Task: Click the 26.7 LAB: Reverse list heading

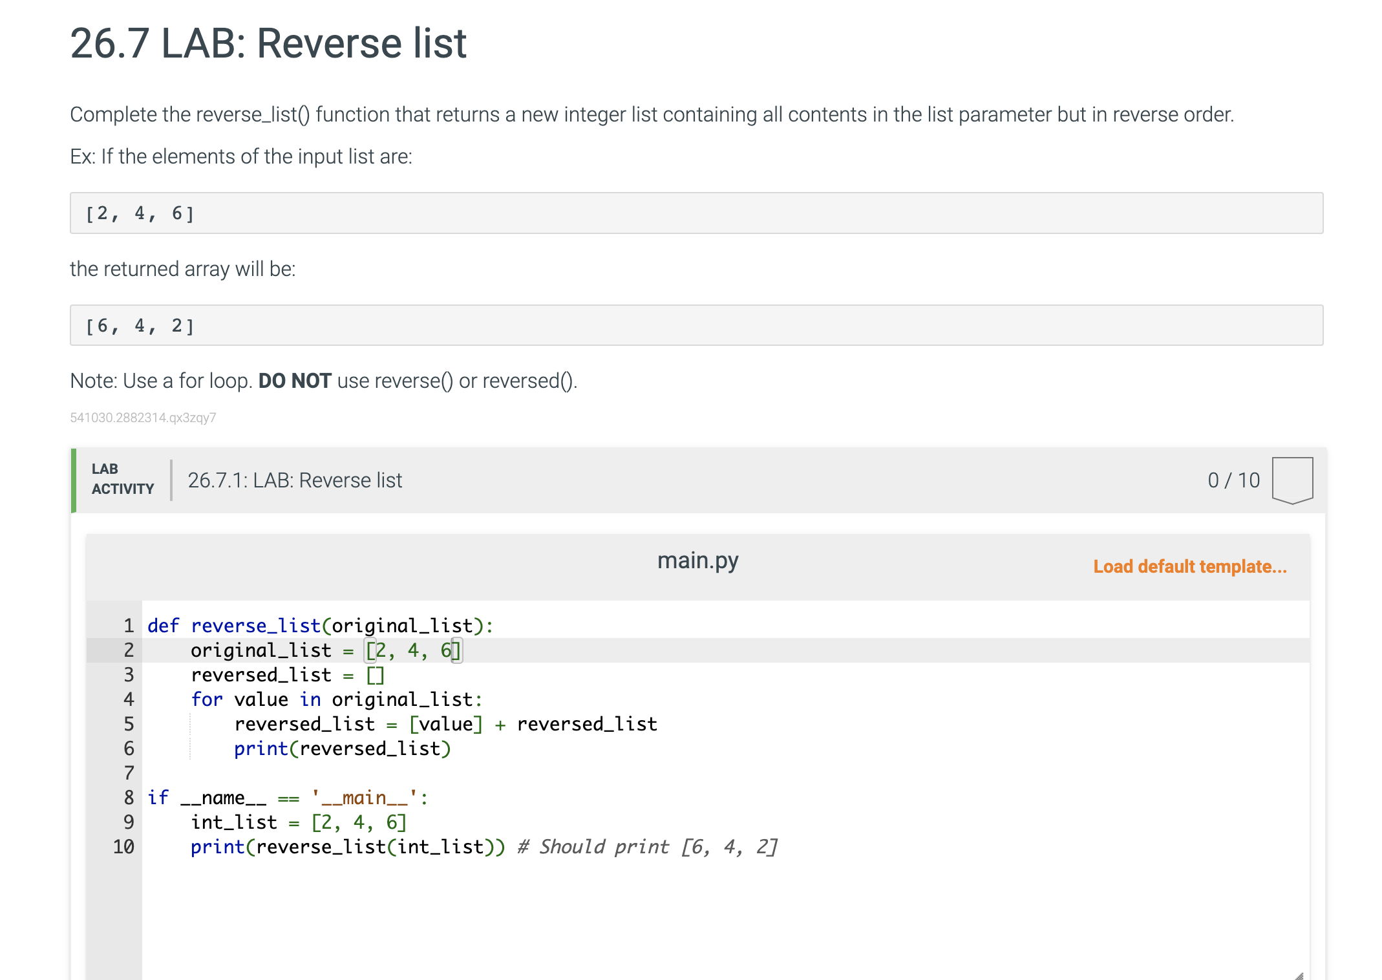Action: 268,44
